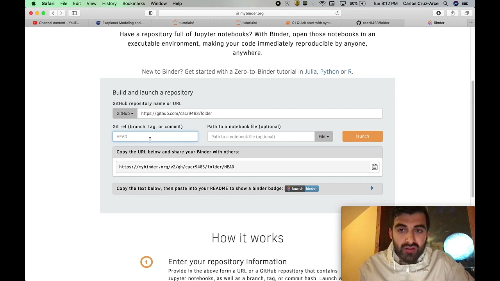Open the File menu
The width and height of the screenshot is (500, 281).
point(64,4)
